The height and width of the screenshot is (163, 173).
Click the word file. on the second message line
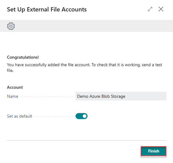pos(10,71)
